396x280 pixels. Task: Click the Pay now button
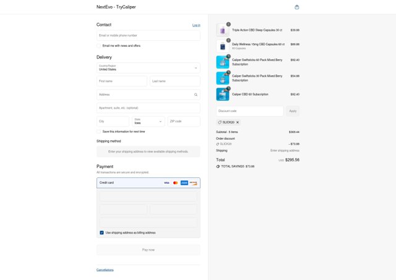click(148, 250)
